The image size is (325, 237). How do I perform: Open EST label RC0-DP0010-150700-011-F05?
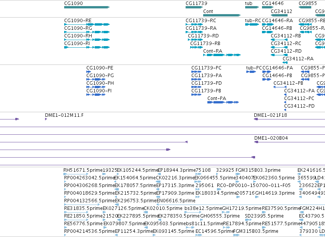point(254,185)
